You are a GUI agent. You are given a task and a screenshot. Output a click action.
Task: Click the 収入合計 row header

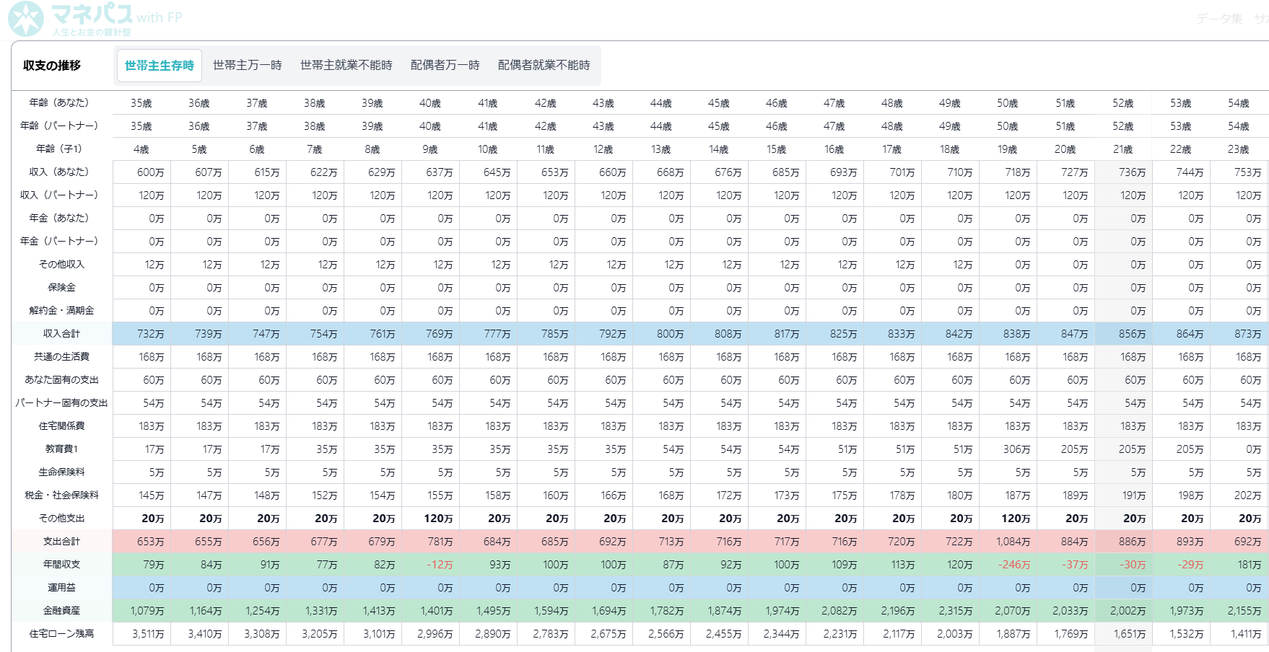[61, 334]
